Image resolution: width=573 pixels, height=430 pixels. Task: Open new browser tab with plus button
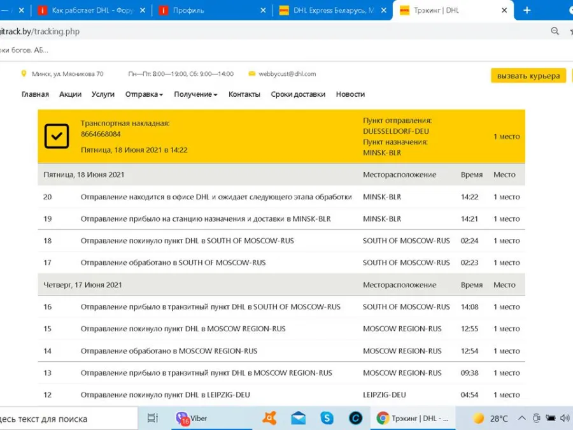click(527, 10)
